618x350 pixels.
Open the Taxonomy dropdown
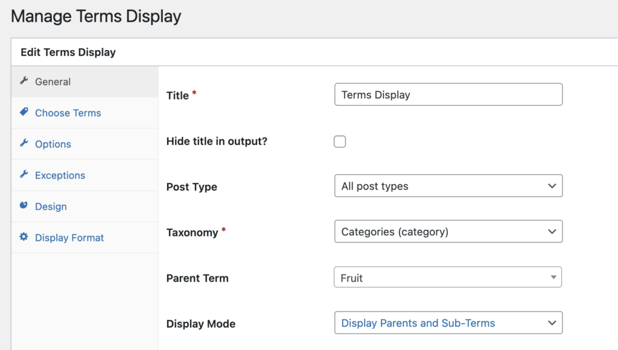(x=448, y=231)
